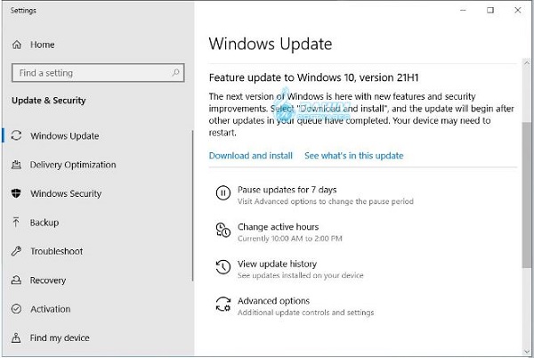Click the Delivery Optimization icon
534x358 pixels.
[x=17, y=165]
